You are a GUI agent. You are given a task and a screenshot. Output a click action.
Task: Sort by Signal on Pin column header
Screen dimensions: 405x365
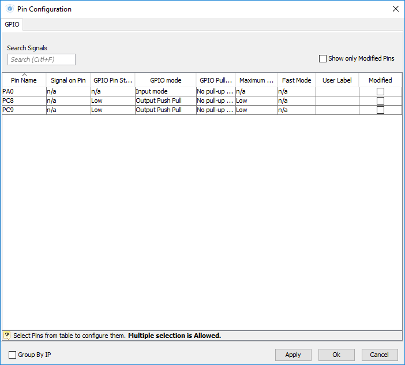(x=68, y=80)
